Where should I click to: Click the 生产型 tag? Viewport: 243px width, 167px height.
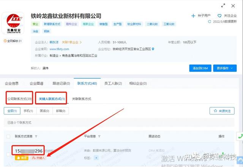point(117,24)
